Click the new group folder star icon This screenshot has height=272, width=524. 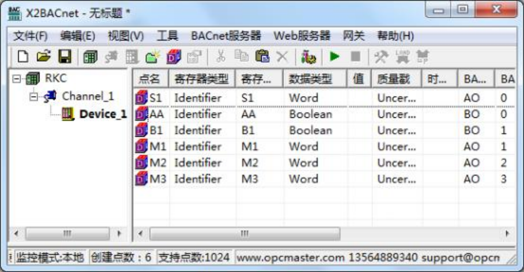tap(152, 57)
